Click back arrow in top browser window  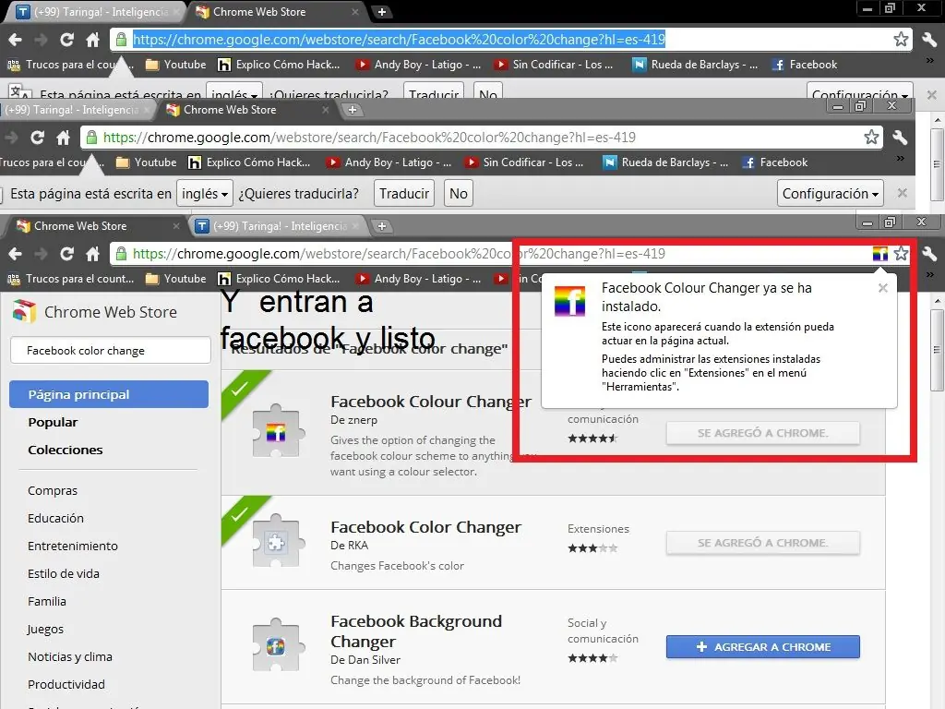pos(15,40)
